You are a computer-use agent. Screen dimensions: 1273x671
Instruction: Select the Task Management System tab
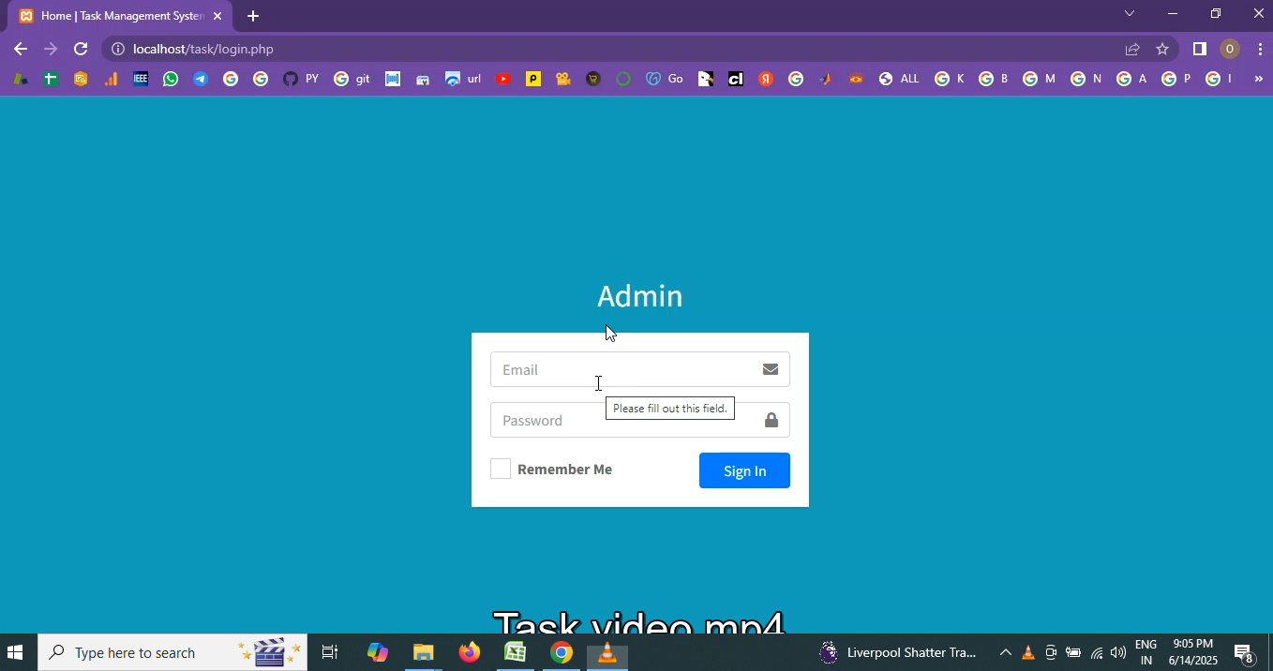click(x=122, y=16)
